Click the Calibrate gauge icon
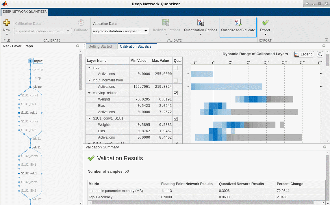Viewport: 330px width, 205px height. pos(81,23)
